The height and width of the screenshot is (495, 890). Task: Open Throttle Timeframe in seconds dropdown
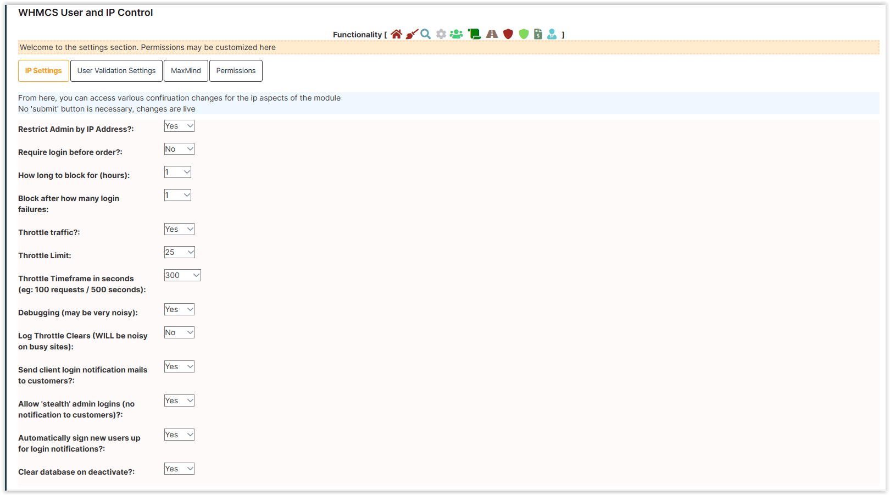pyautogui.click(x=182, y=275)
